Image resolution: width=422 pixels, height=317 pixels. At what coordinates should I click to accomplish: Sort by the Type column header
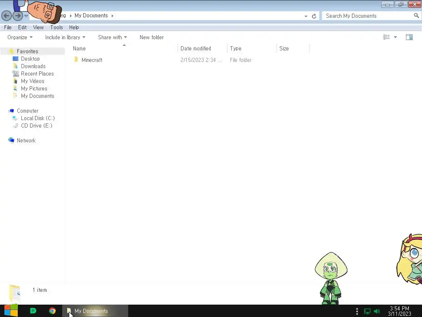(252, 49)
